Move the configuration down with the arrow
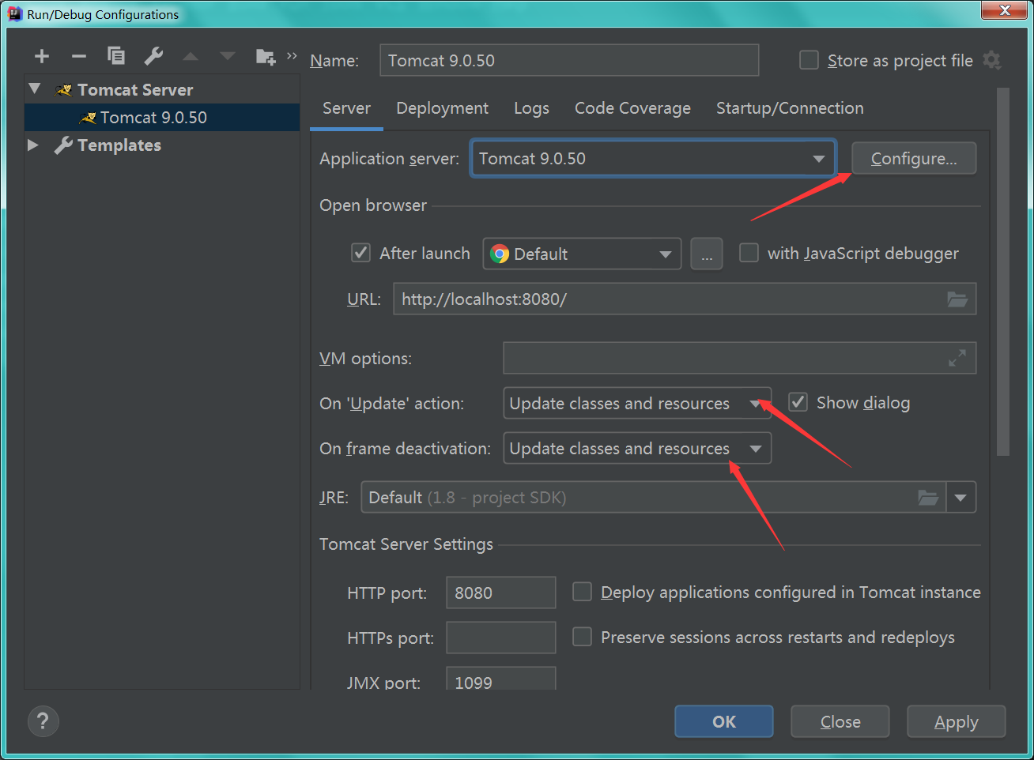The height and width of the screenshot is (760, 1034). coord(228,56)
